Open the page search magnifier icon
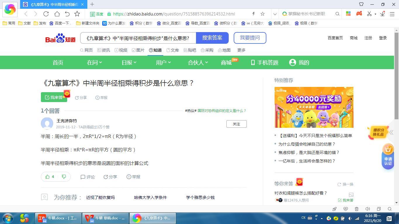Image resolution: width=399 pixels, height=224 pixels. coord(390,209)
